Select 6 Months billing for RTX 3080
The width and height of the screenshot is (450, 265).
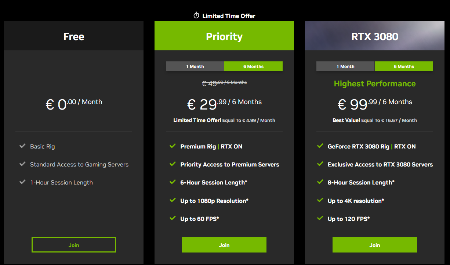coord(404,67)
